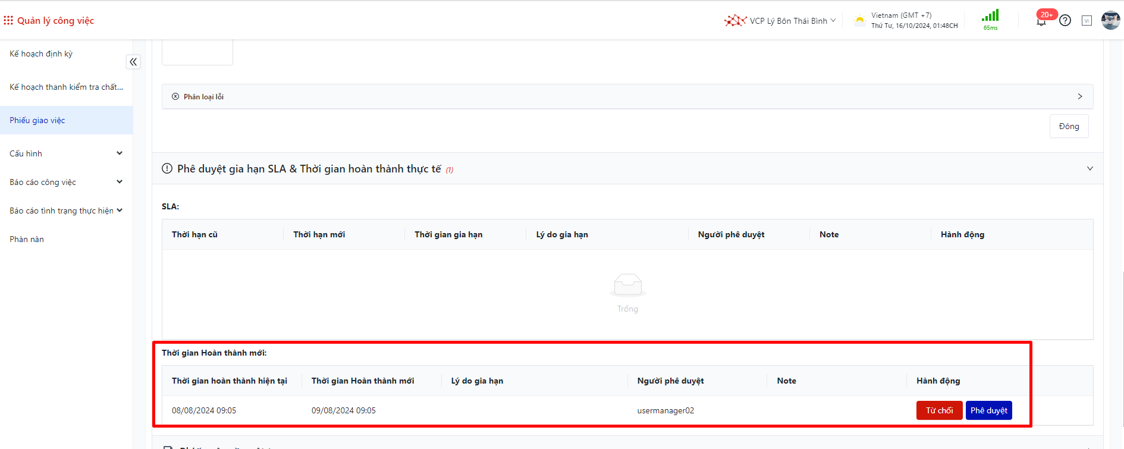Viewport: 1124px width, 449px height.
Task: Click the weather sun icon
Action: pyautogui.click(x=859, y=21)
